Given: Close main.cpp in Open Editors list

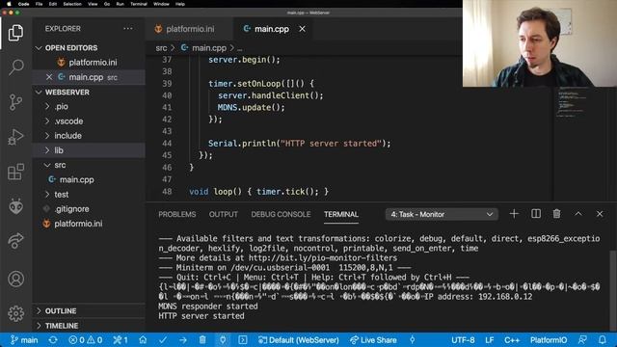Looking at the screenshot, I should (49, 77).
